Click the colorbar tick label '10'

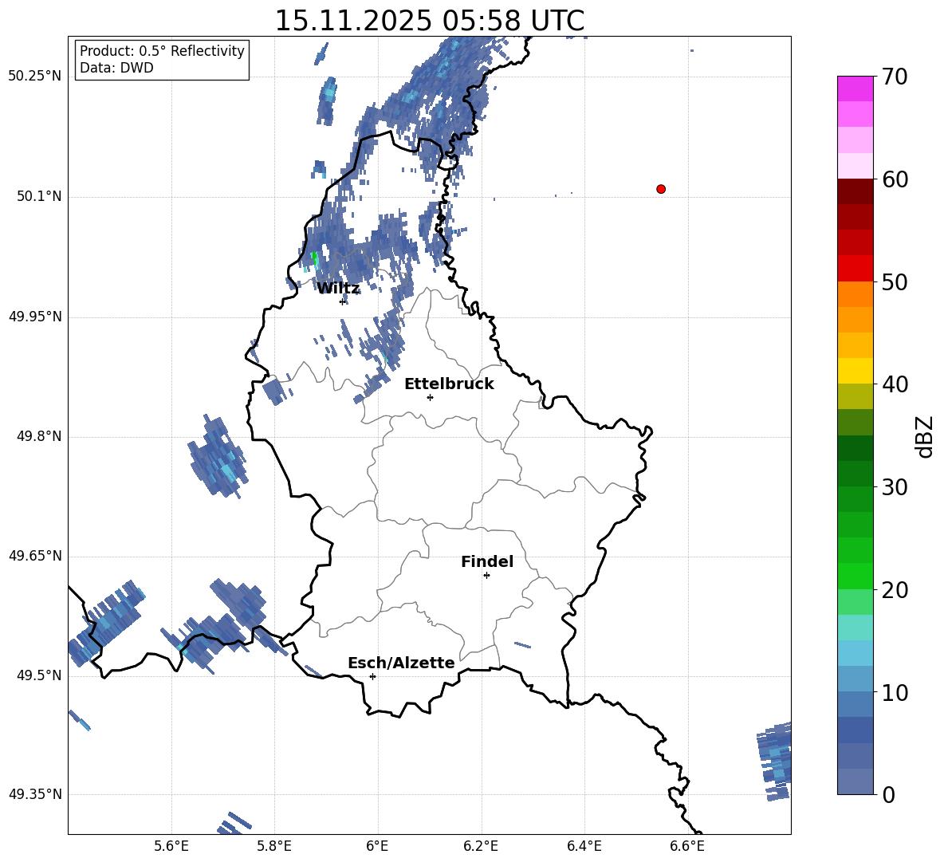pos(895,692)
